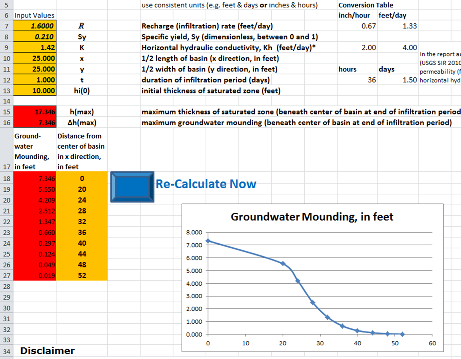
Task: Click the Disclaimer heading
Action: 47,351
